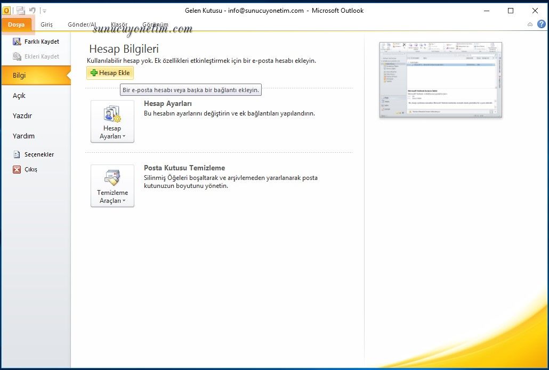Image resolution: width=549 pixels, height=370 pixels.
Task: Select Bilgi in the backstage menu
Action: pyautogui.click(x=36, y=75)
